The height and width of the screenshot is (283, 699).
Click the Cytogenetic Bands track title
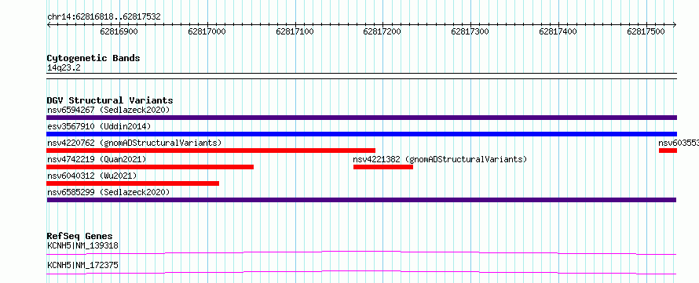[x=93, y=58]
